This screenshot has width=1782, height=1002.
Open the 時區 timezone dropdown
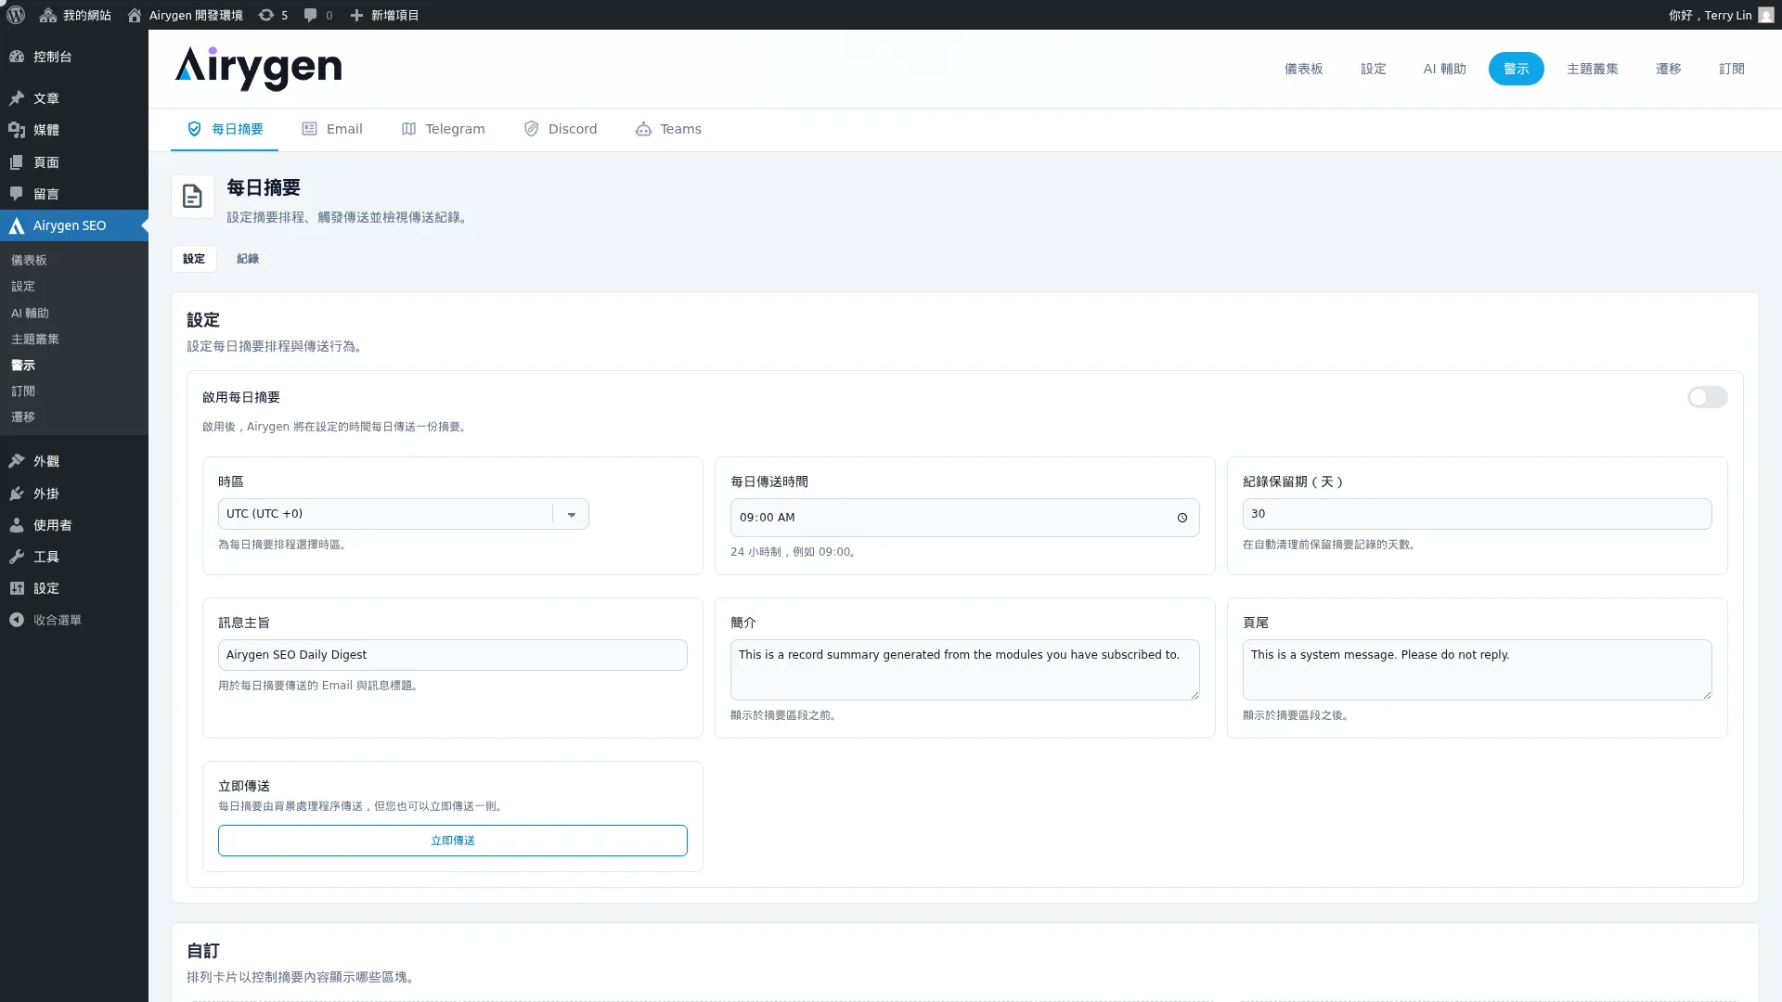(571, 514)
